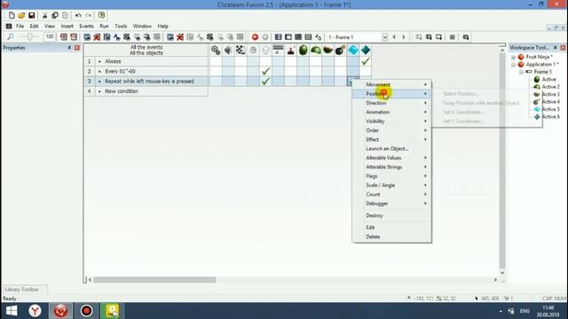
Task: Select the System object column icon
Action: (x=216, y=51)
